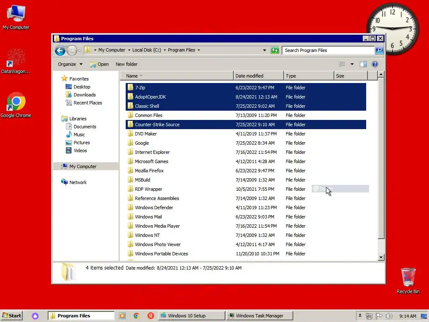Viewport: 429px width, 322px height.
Task: Select the Windows NT folder icon
Action: tap(131, 235)
